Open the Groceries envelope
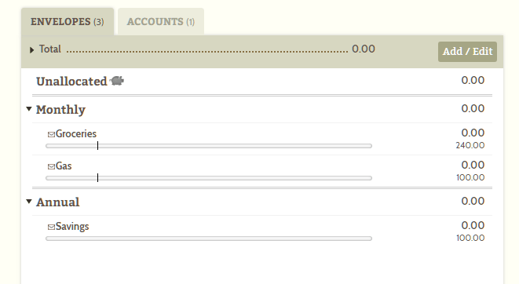519x284 pixels. pyautogui.click(x=76, y=133)
